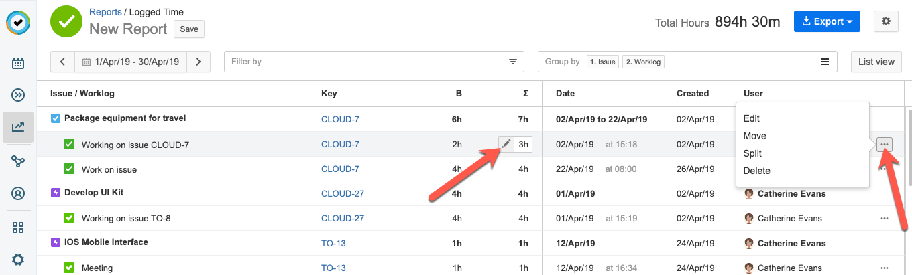Open the date range picker 1/Apr/19 - 30/Apr/19
The image size is (912, 275).
coord(131,62)
